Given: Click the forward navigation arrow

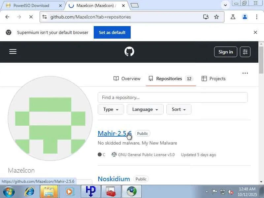Looking at the screenshot, I should 19,17.
